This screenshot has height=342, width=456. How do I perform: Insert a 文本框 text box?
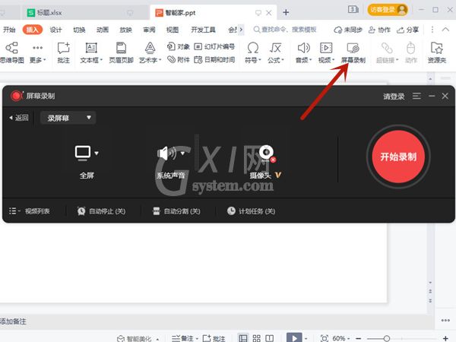(x=91, y=52)
